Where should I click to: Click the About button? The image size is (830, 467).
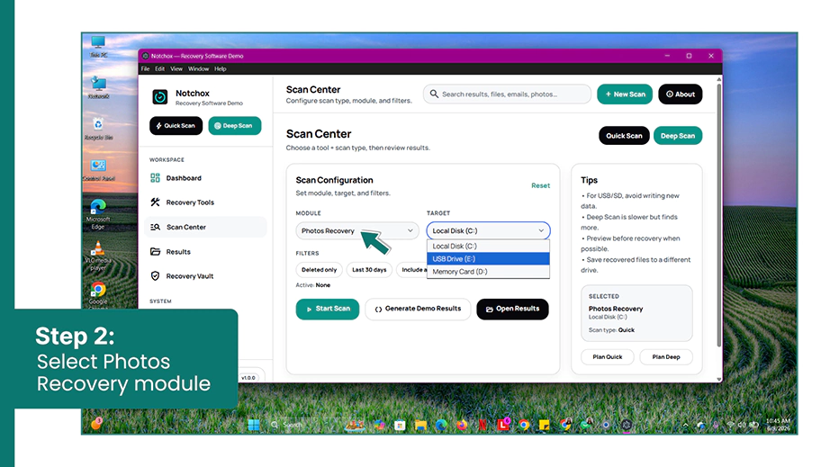click(681, 94)
